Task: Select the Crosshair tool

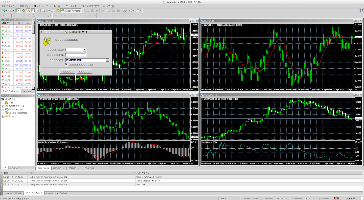Action: coord(9,16)
